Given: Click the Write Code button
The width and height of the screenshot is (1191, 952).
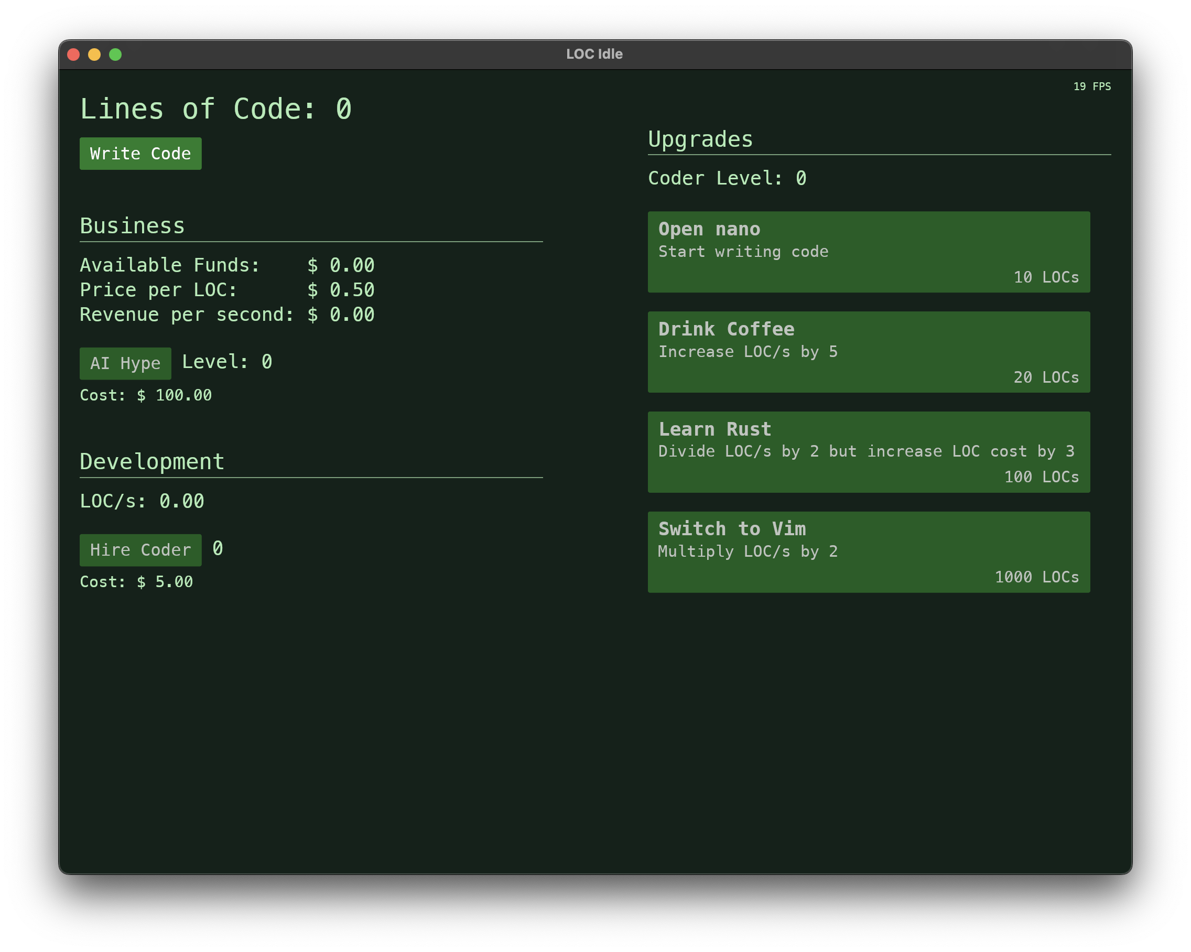Looking at the screenshot, I should click(x=140, y=154).
